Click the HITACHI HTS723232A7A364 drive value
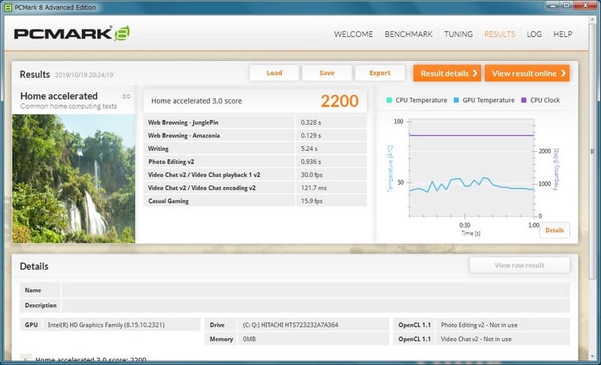This screenshot has width=601, height=365. coord(290,324)
